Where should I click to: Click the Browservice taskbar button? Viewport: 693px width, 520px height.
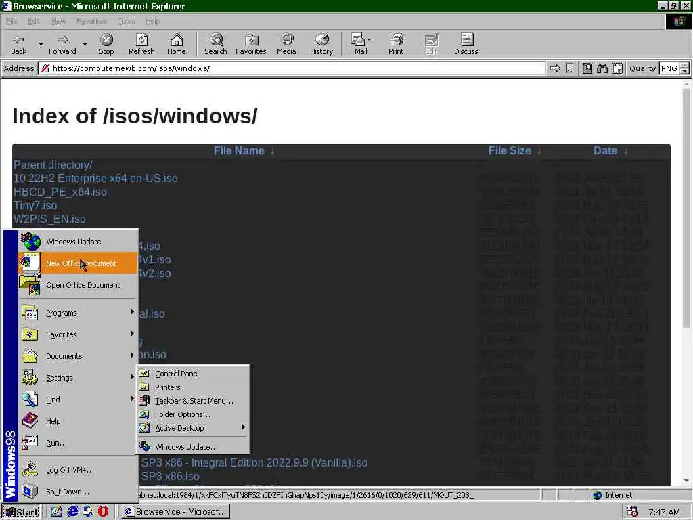176,512
